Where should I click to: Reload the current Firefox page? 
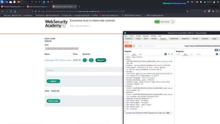coord(11,11)
